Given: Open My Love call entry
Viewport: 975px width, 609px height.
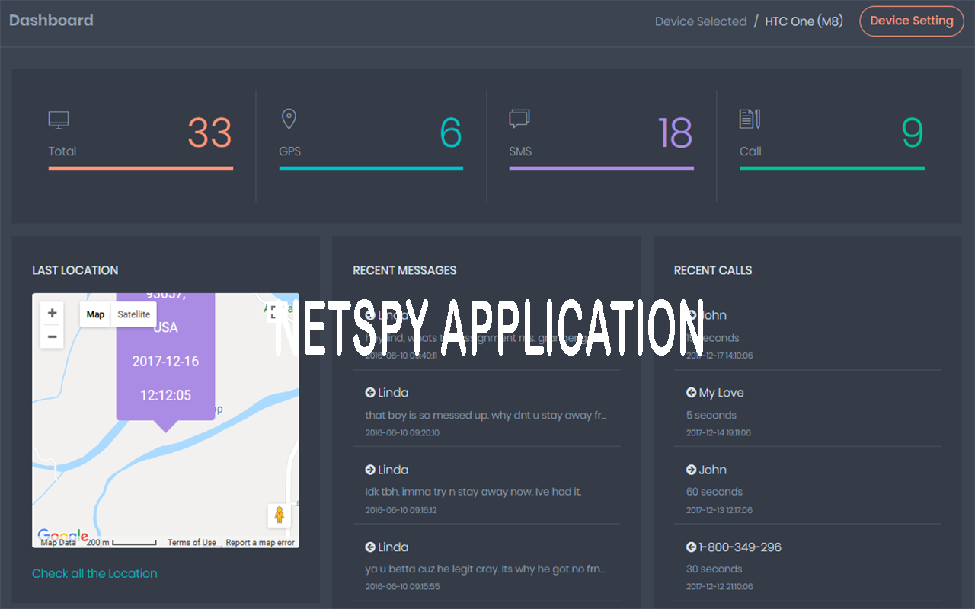Looking at the screenshot, I should (x=807, y=412).
